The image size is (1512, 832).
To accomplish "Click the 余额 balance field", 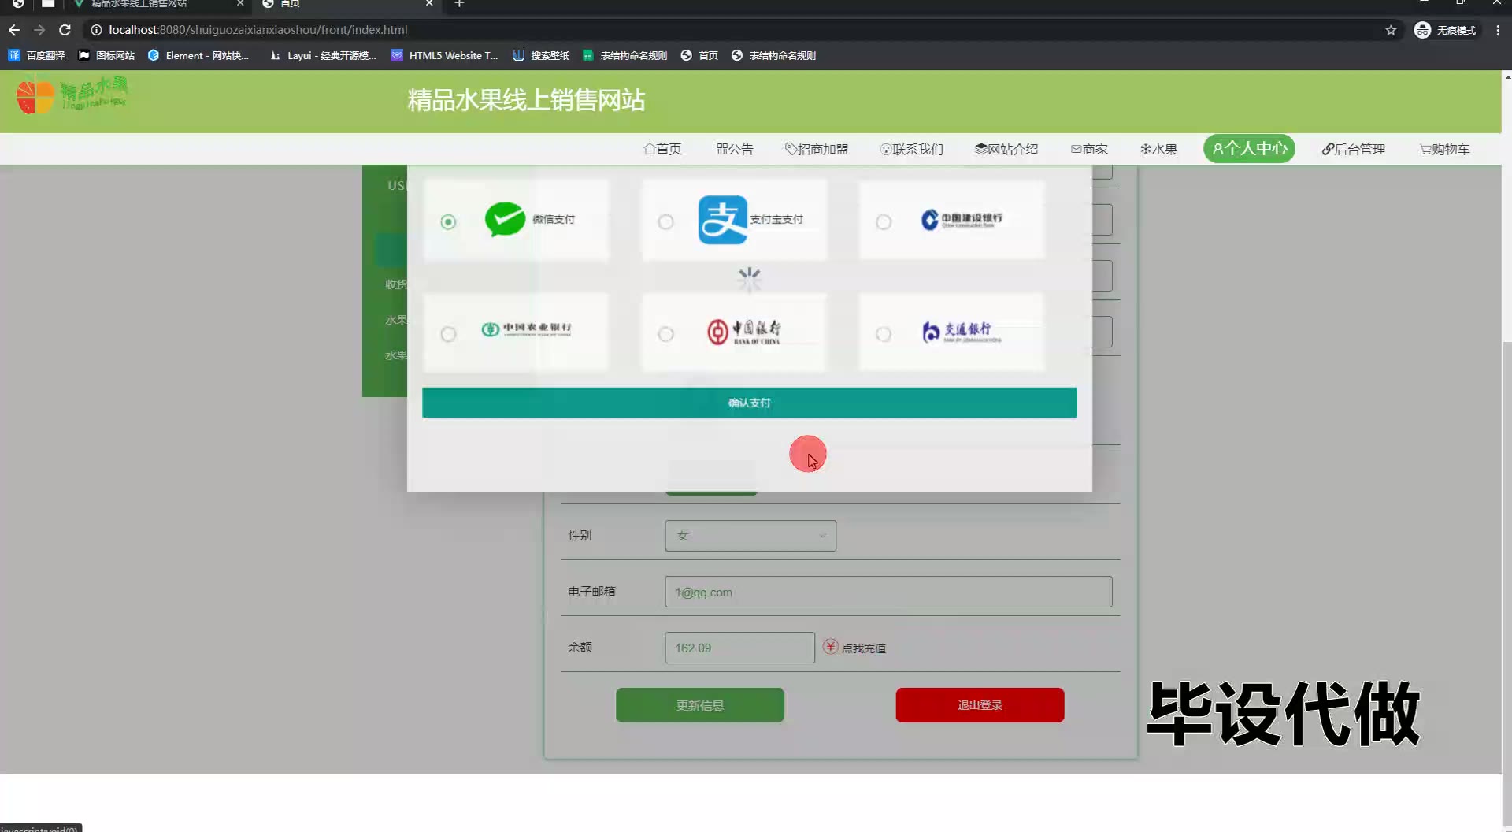I will [x=739, y=648].
